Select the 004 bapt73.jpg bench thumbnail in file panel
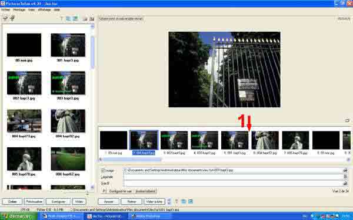Screen dimensions: 353x220 24,121
